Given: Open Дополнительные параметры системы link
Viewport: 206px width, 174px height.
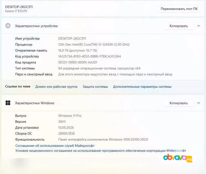Looking at the screenshot, I should [142, 87].
